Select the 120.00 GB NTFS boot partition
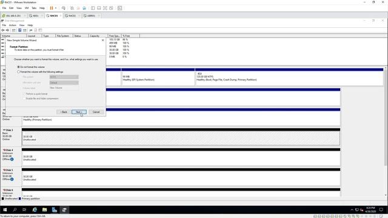This screenshot has height=218, width=388. pyautogui.click(x=289, y=78)
